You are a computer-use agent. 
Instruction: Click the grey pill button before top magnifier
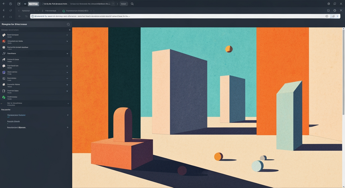124,4
